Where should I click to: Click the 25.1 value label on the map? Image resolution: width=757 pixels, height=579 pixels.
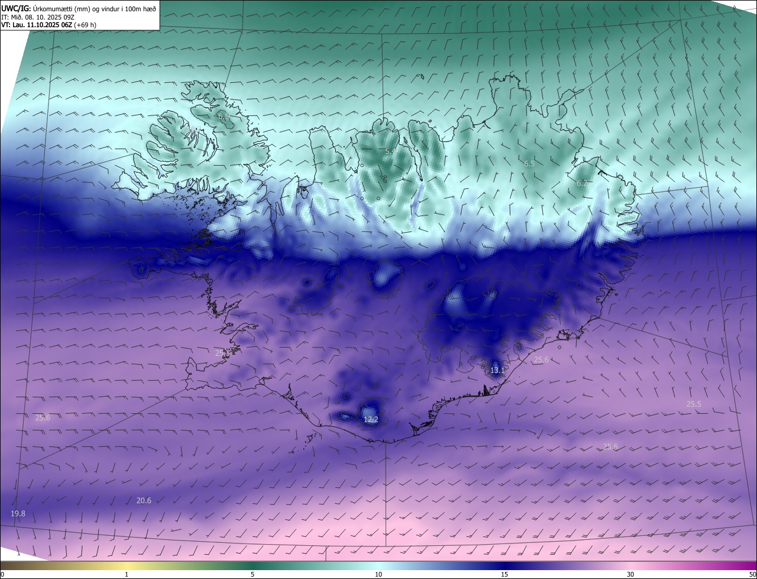222,353
